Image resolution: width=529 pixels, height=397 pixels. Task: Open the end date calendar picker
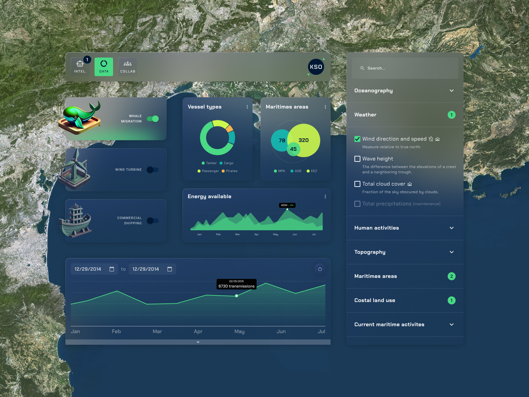(170, 269)
